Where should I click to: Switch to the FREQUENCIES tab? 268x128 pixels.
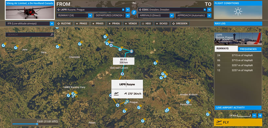coord(250,49)
